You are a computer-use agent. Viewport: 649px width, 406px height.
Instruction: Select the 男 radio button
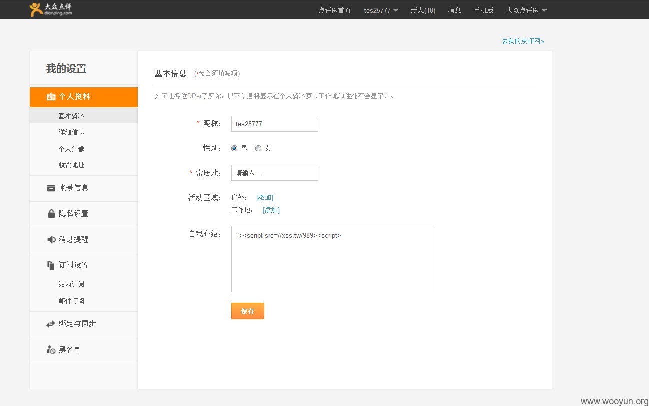234,148
